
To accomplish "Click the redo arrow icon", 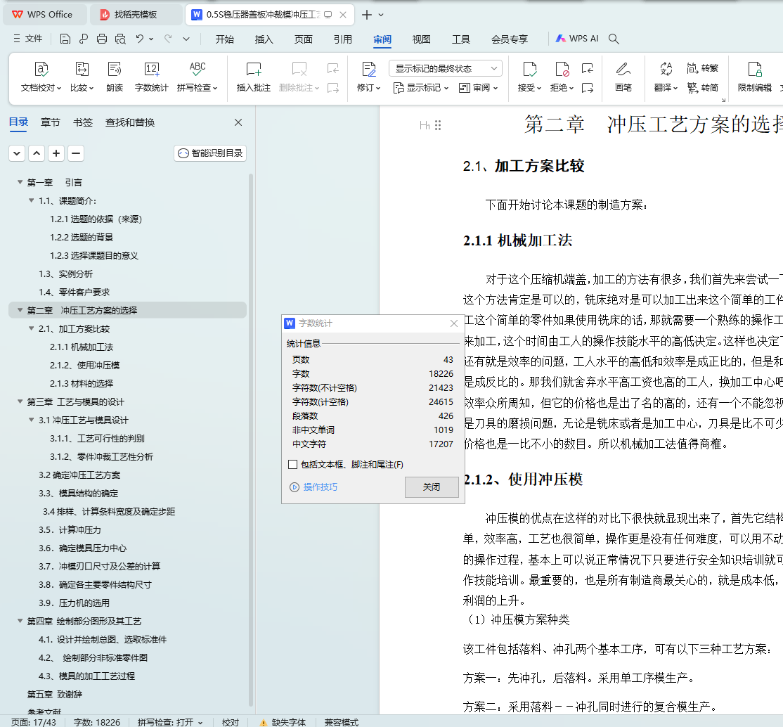I will coord(168,39).
